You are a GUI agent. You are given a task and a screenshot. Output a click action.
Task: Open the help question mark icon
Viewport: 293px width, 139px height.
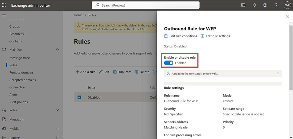pos(276,5)
